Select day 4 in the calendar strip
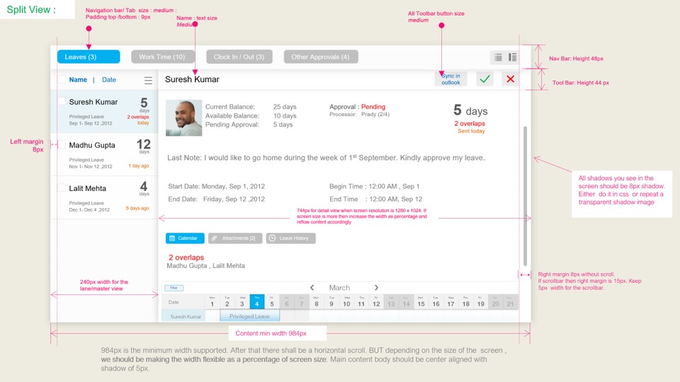680x382 pixels. [257, 302]
